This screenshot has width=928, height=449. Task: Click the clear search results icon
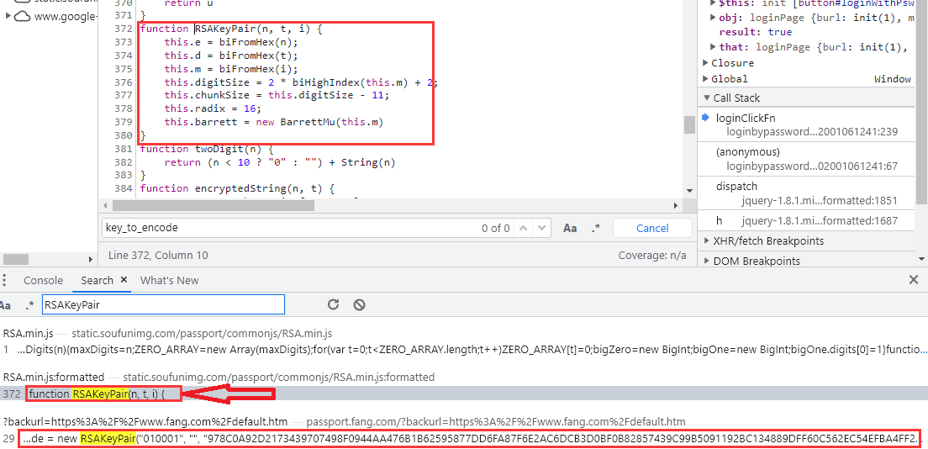point(359,304)
